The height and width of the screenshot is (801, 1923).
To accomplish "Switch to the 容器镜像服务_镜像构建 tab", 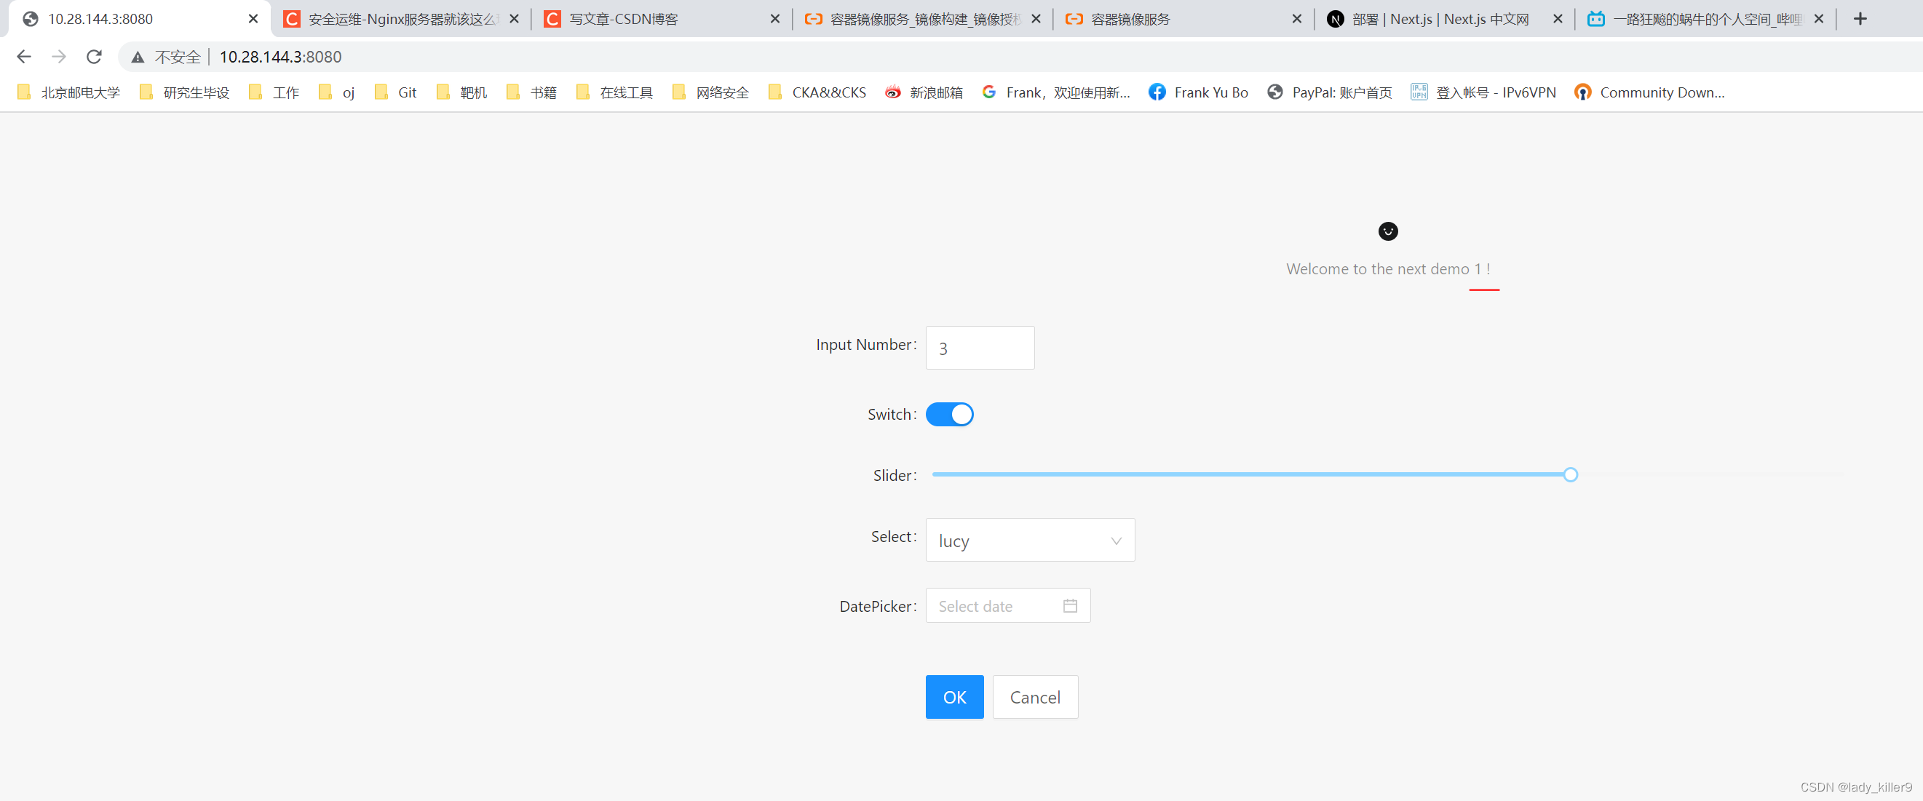I will point(923,19).
